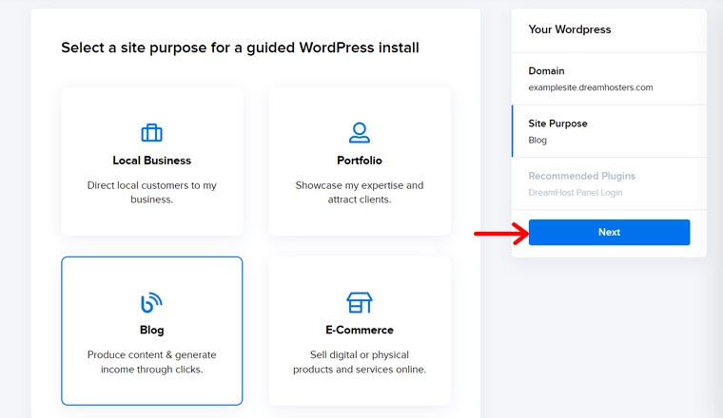Go to the Site Purpose step
723x418 pixels.
(557, 123)
